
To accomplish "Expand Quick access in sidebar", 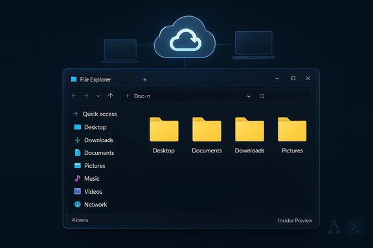I will point(75,114).
